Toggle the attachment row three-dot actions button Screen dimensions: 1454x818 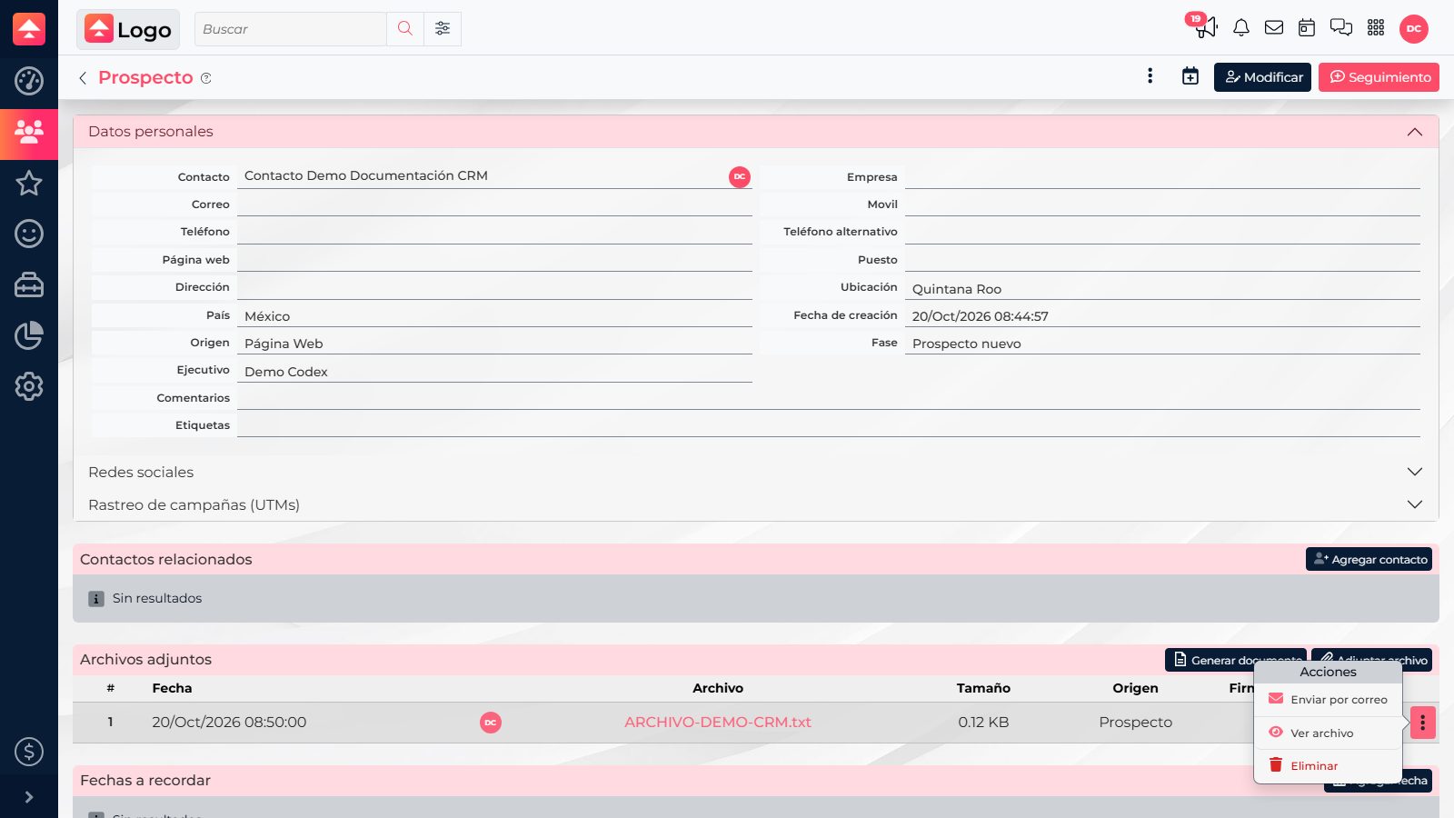pyautogui.click(x=1423, y=723)
